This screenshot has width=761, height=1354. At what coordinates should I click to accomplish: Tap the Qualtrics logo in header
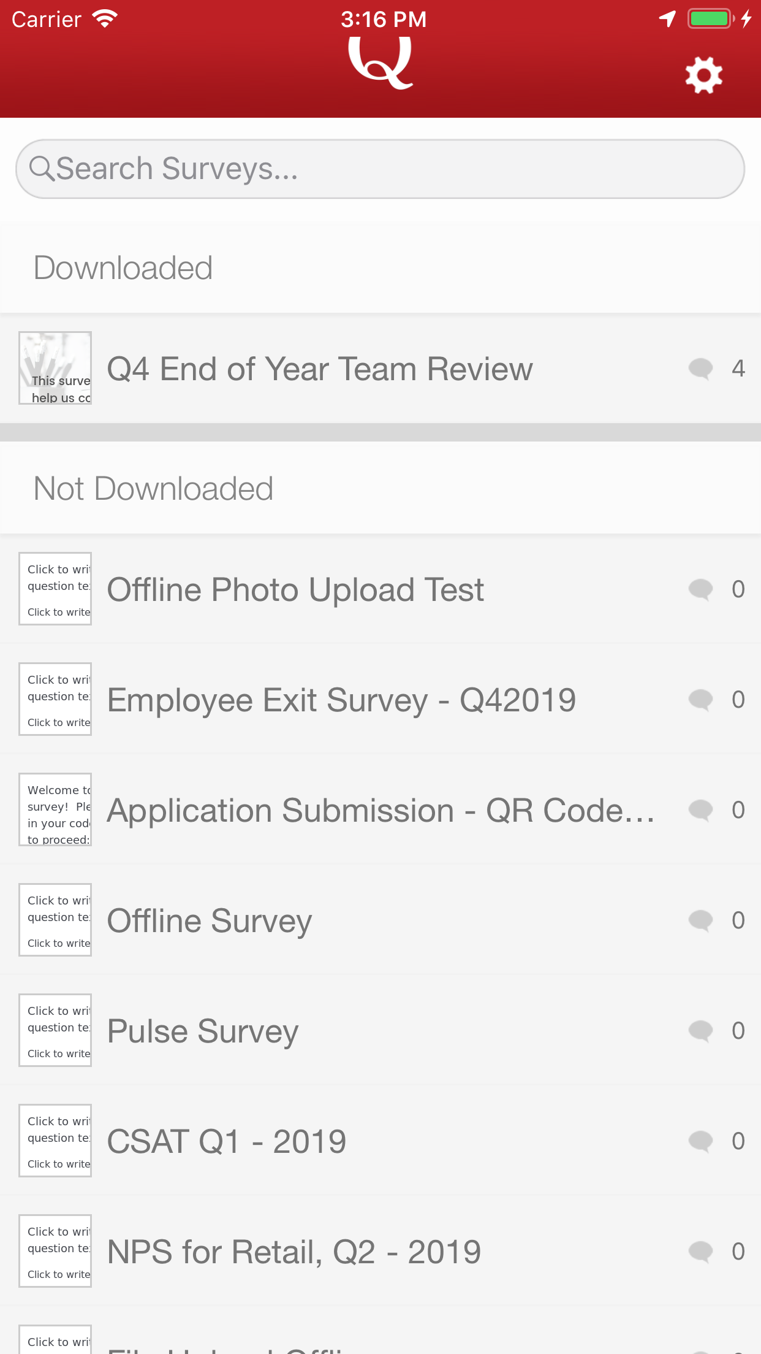pos(380,63)
